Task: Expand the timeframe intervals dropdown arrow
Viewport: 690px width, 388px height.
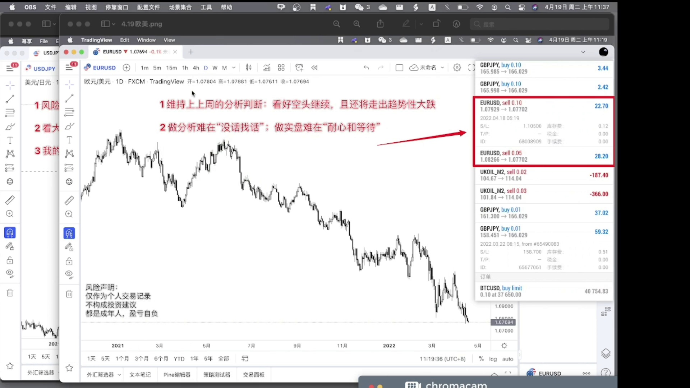Action: 234,68
